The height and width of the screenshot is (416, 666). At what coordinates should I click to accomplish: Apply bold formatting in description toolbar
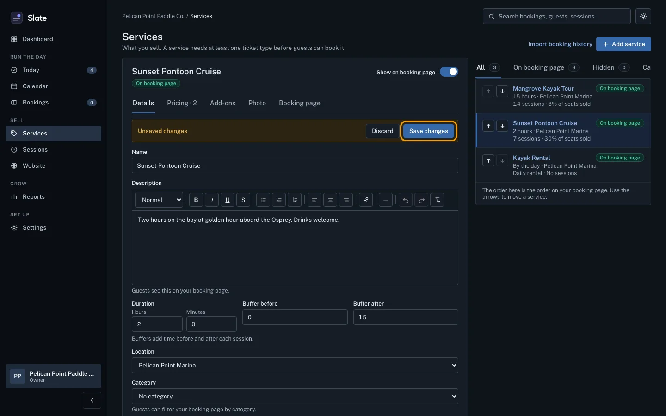tap(196, 200)
